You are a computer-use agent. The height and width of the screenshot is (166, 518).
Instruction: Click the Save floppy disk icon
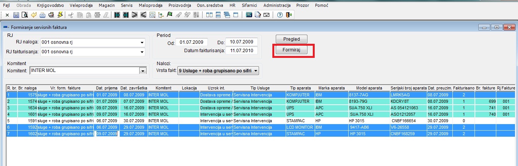16,15
